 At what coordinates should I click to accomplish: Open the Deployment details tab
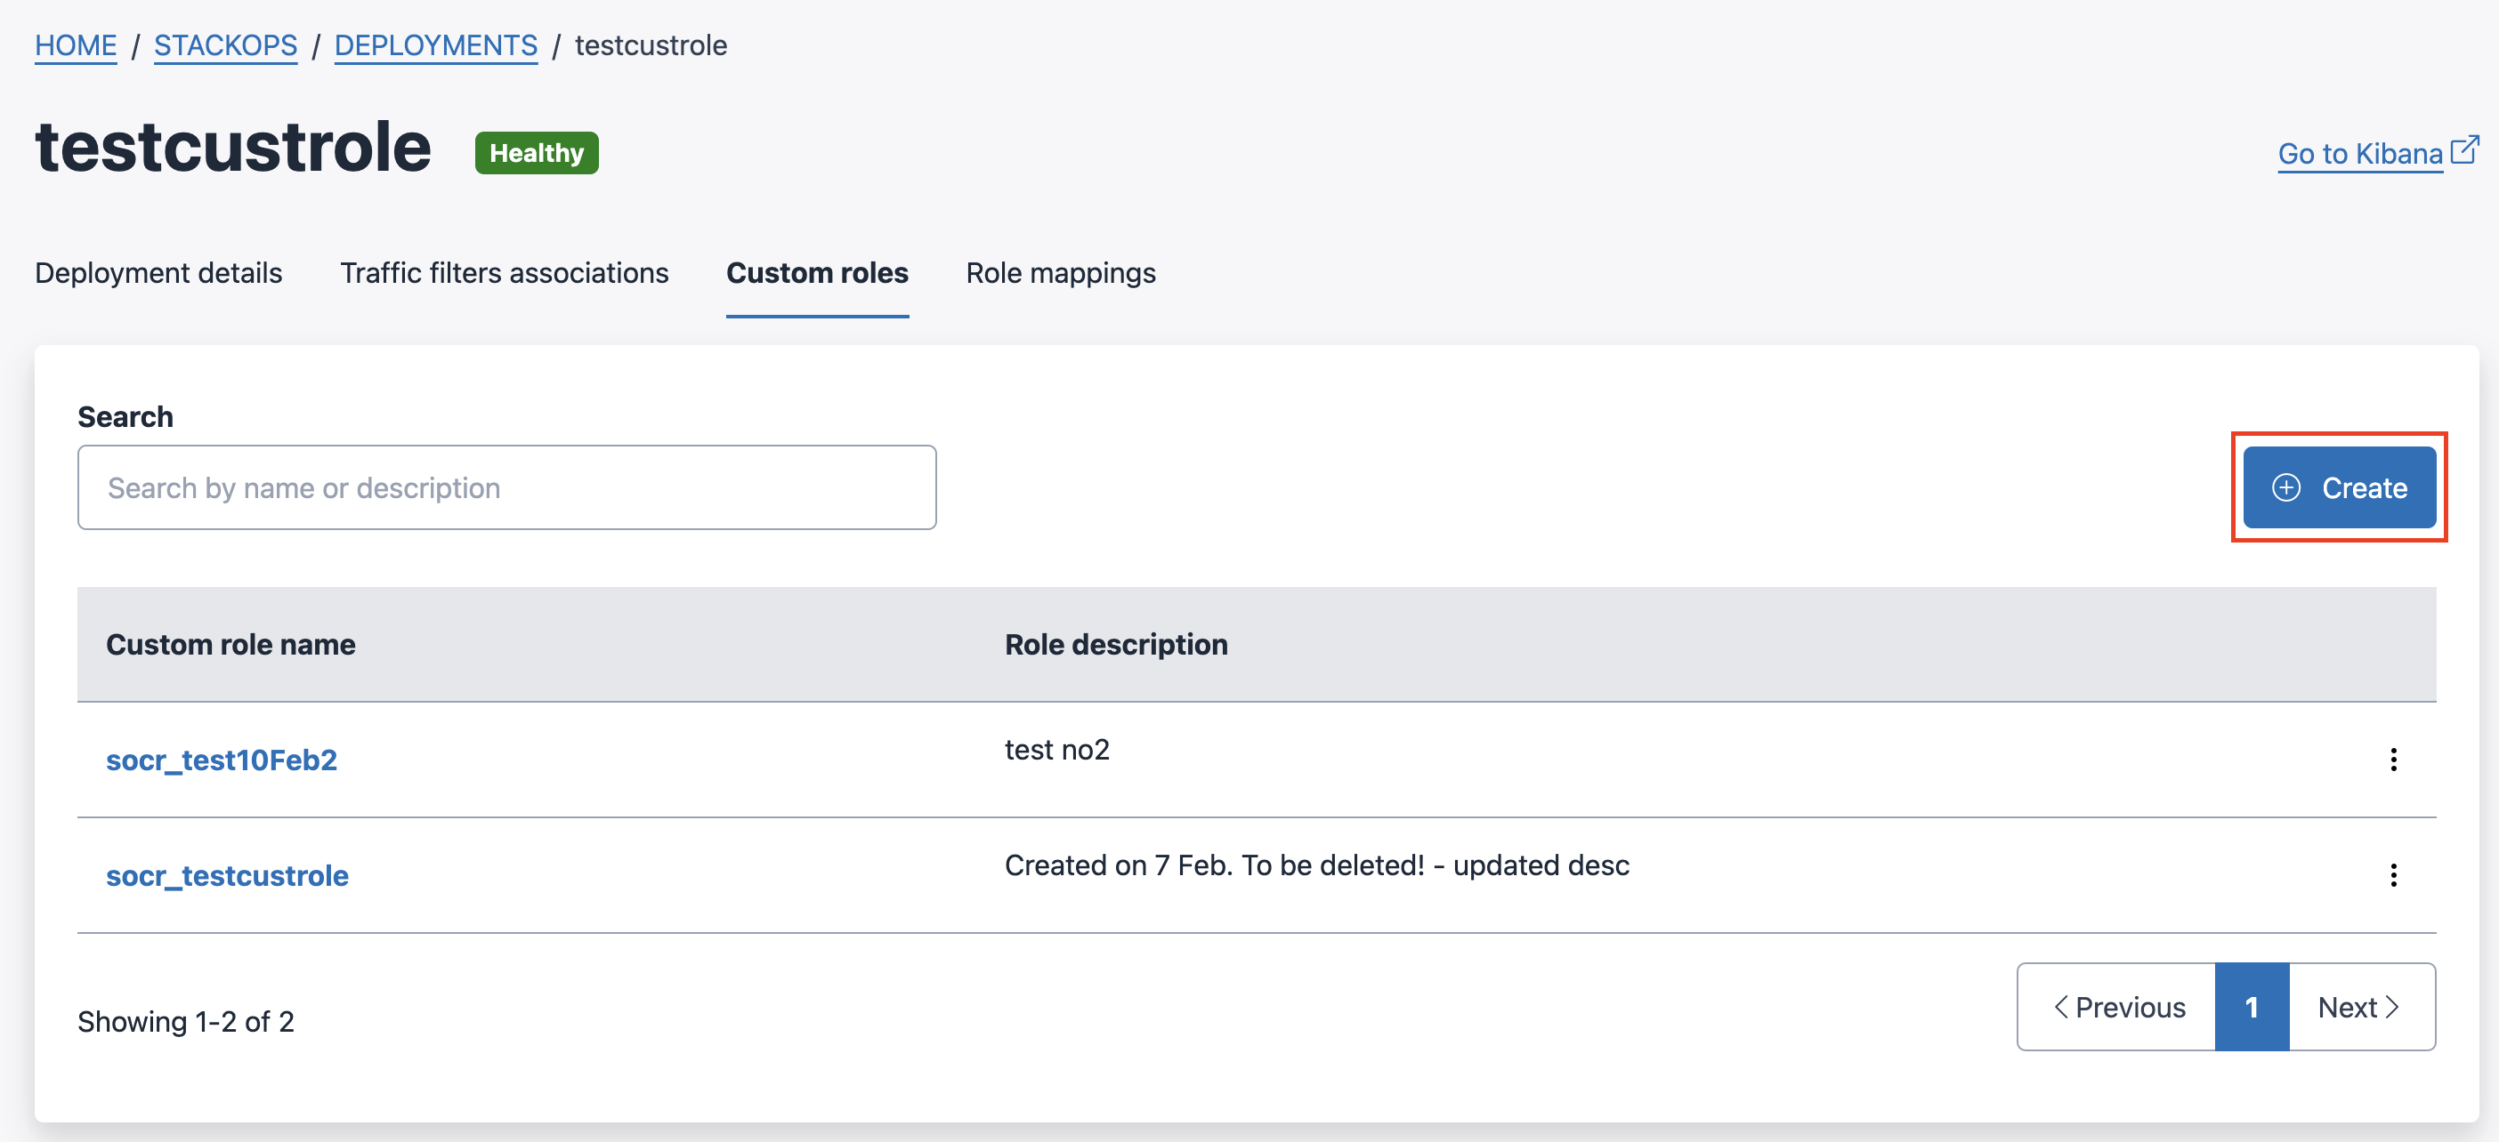click(158, 273)
